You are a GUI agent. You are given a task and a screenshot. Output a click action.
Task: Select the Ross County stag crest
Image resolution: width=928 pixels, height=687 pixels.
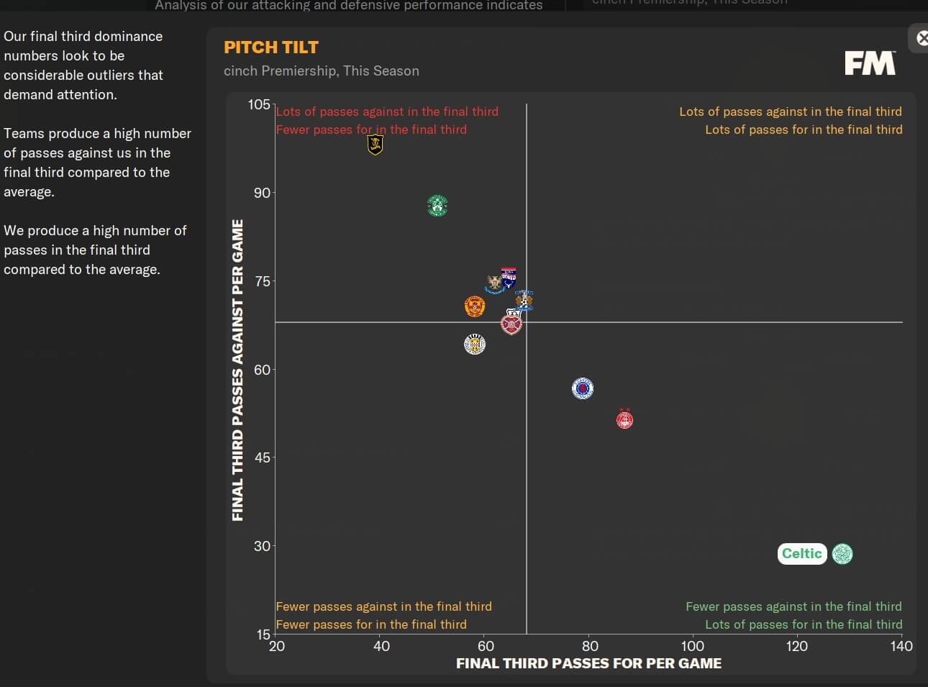click(x=509, y=278)
